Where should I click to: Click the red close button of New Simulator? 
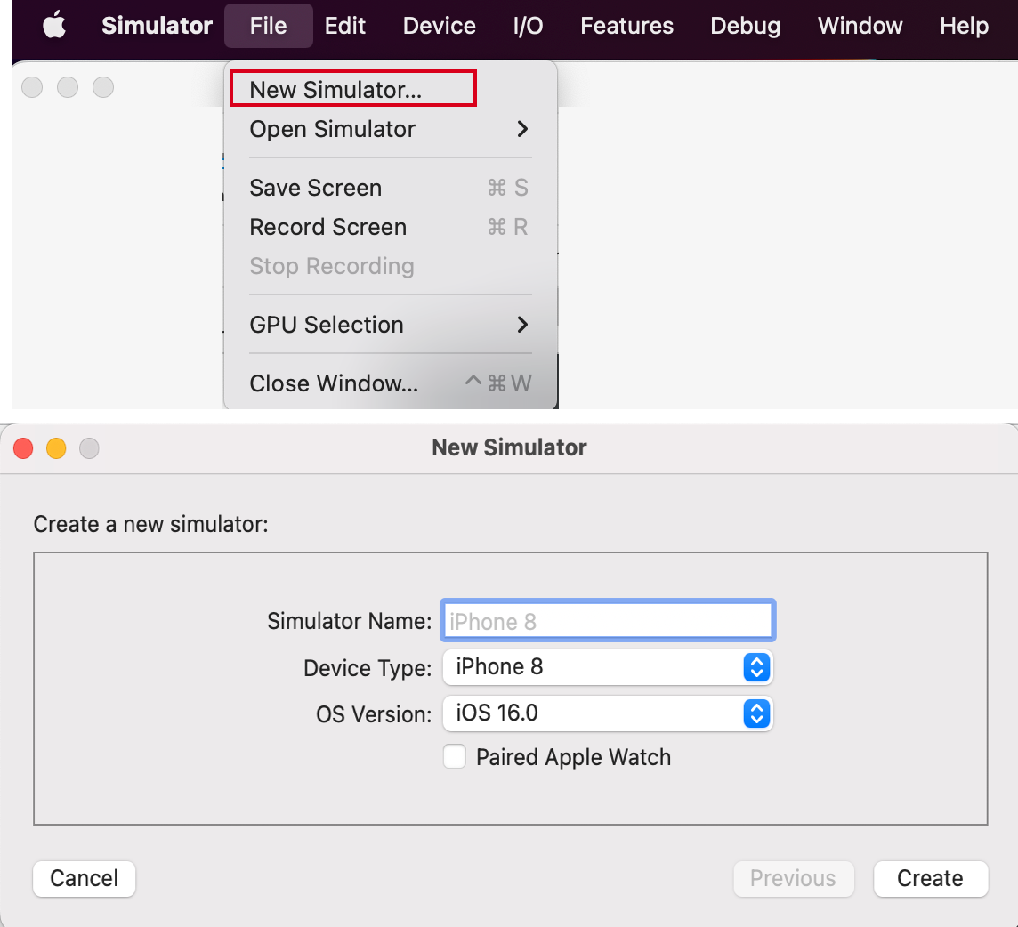23,448
